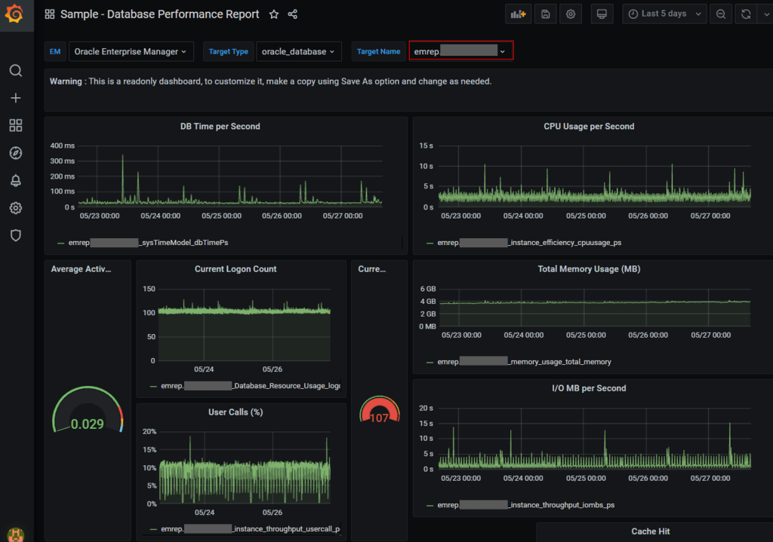Screen dimensions: 773x542
Task: Open the Last 5 days time picker
Action: point(664,14)
